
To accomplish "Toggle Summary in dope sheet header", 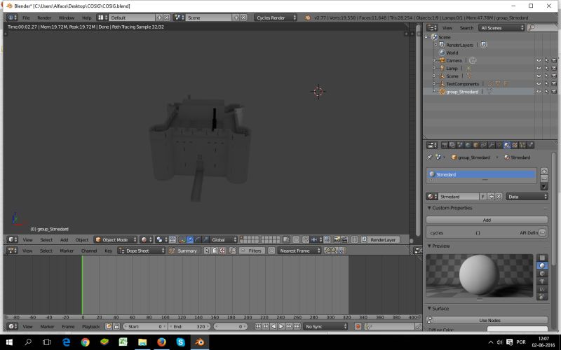I will point(183,251).
